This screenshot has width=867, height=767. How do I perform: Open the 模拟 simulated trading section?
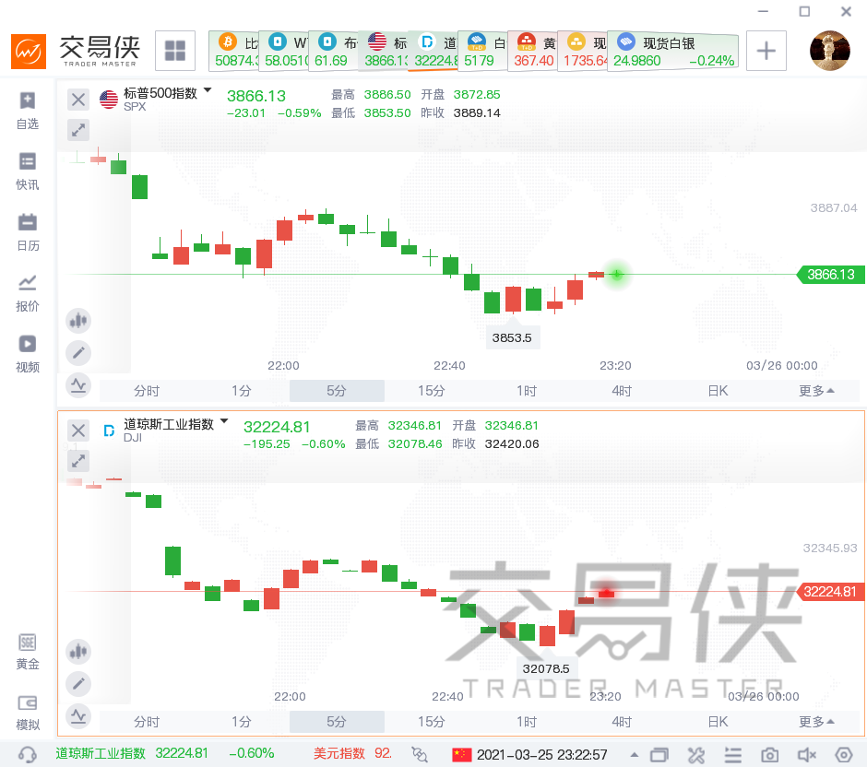(27, 713)
